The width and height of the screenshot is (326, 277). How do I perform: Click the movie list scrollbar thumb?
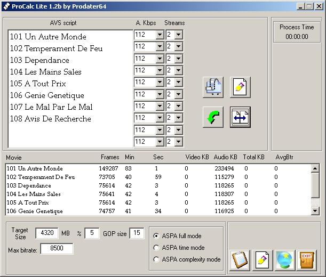[315, 185]
